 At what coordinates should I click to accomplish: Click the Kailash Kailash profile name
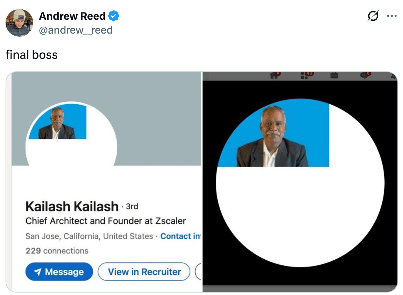(72, 206)
